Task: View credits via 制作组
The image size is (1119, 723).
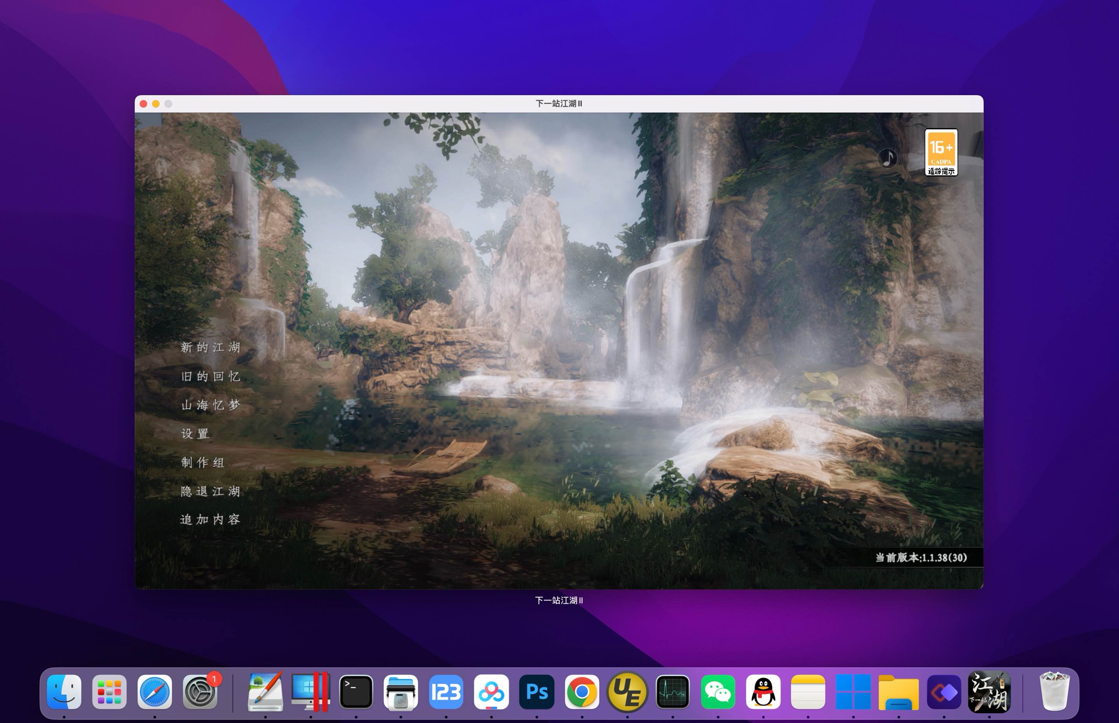Action: coord(203,462)
